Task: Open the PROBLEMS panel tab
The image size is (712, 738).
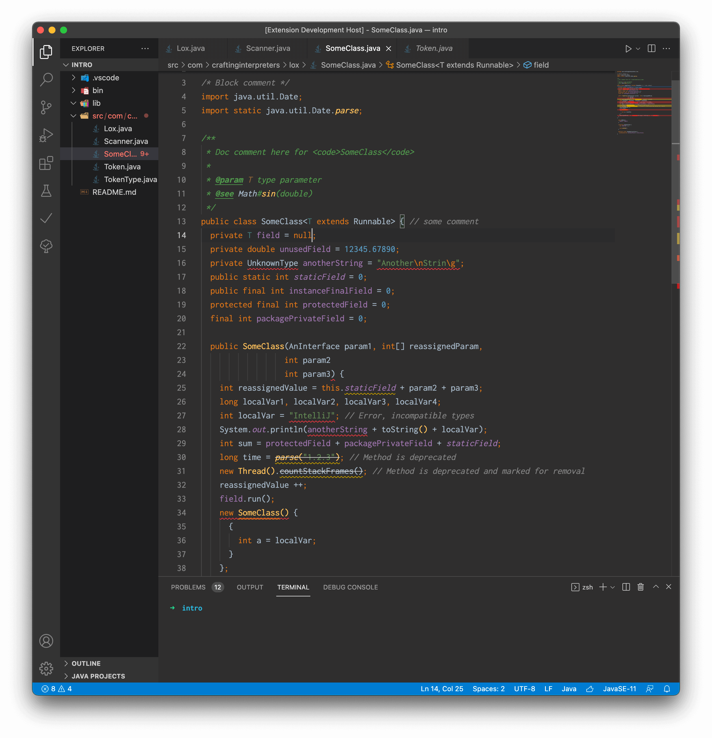Action: tap(197, 587)
